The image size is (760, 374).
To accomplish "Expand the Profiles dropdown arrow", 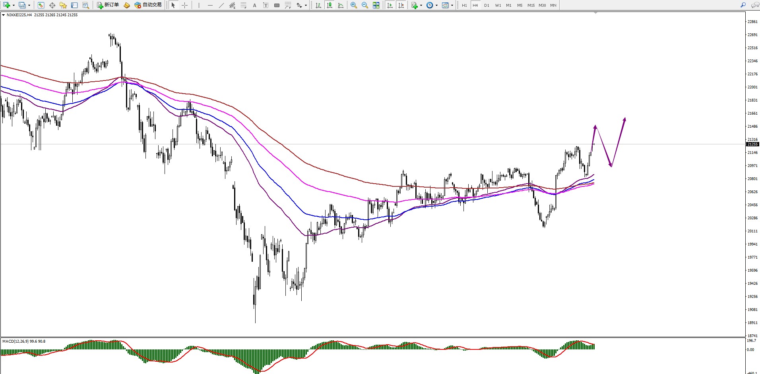I will [29, 6].
